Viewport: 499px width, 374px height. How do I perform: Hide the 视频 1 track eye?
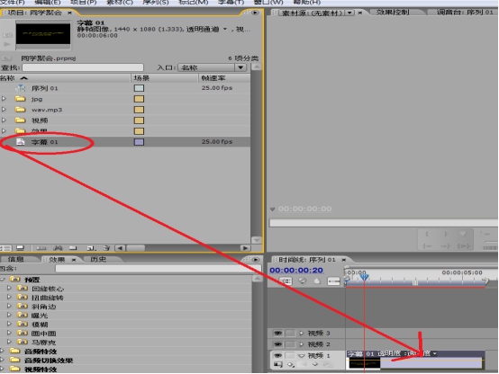pyautogui.click(x=277, y=355)
